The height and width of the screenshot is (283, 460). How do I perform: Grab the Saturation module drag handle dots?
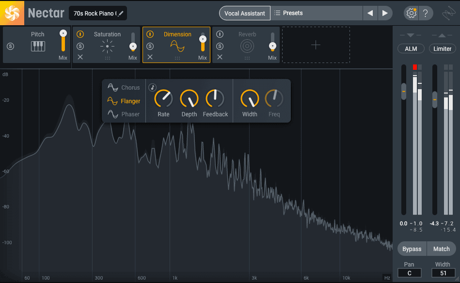[x=108, y=58]
